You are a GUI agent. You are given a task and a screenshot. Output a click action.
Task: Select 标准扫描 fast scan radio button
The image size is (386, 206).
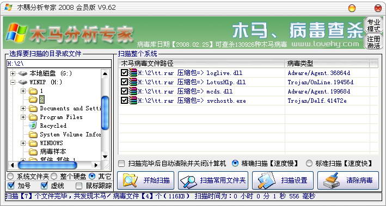pos(309,163)
